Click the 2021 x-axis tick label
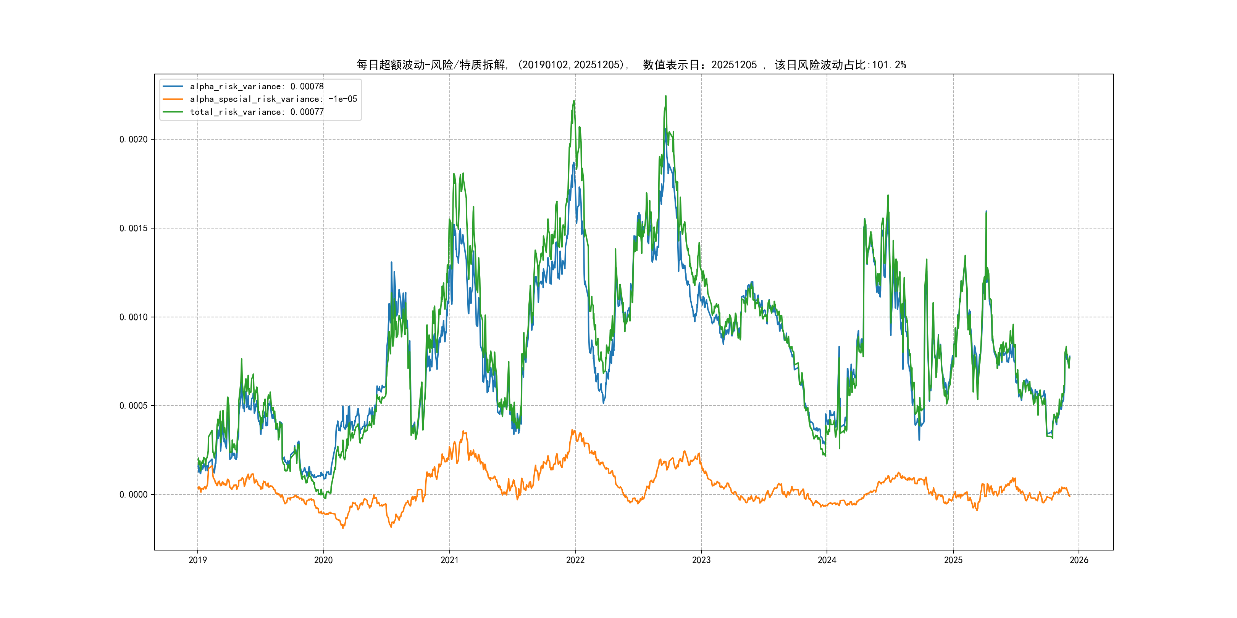The width and height of the screenshot is (1237, 618). (449, 560)
